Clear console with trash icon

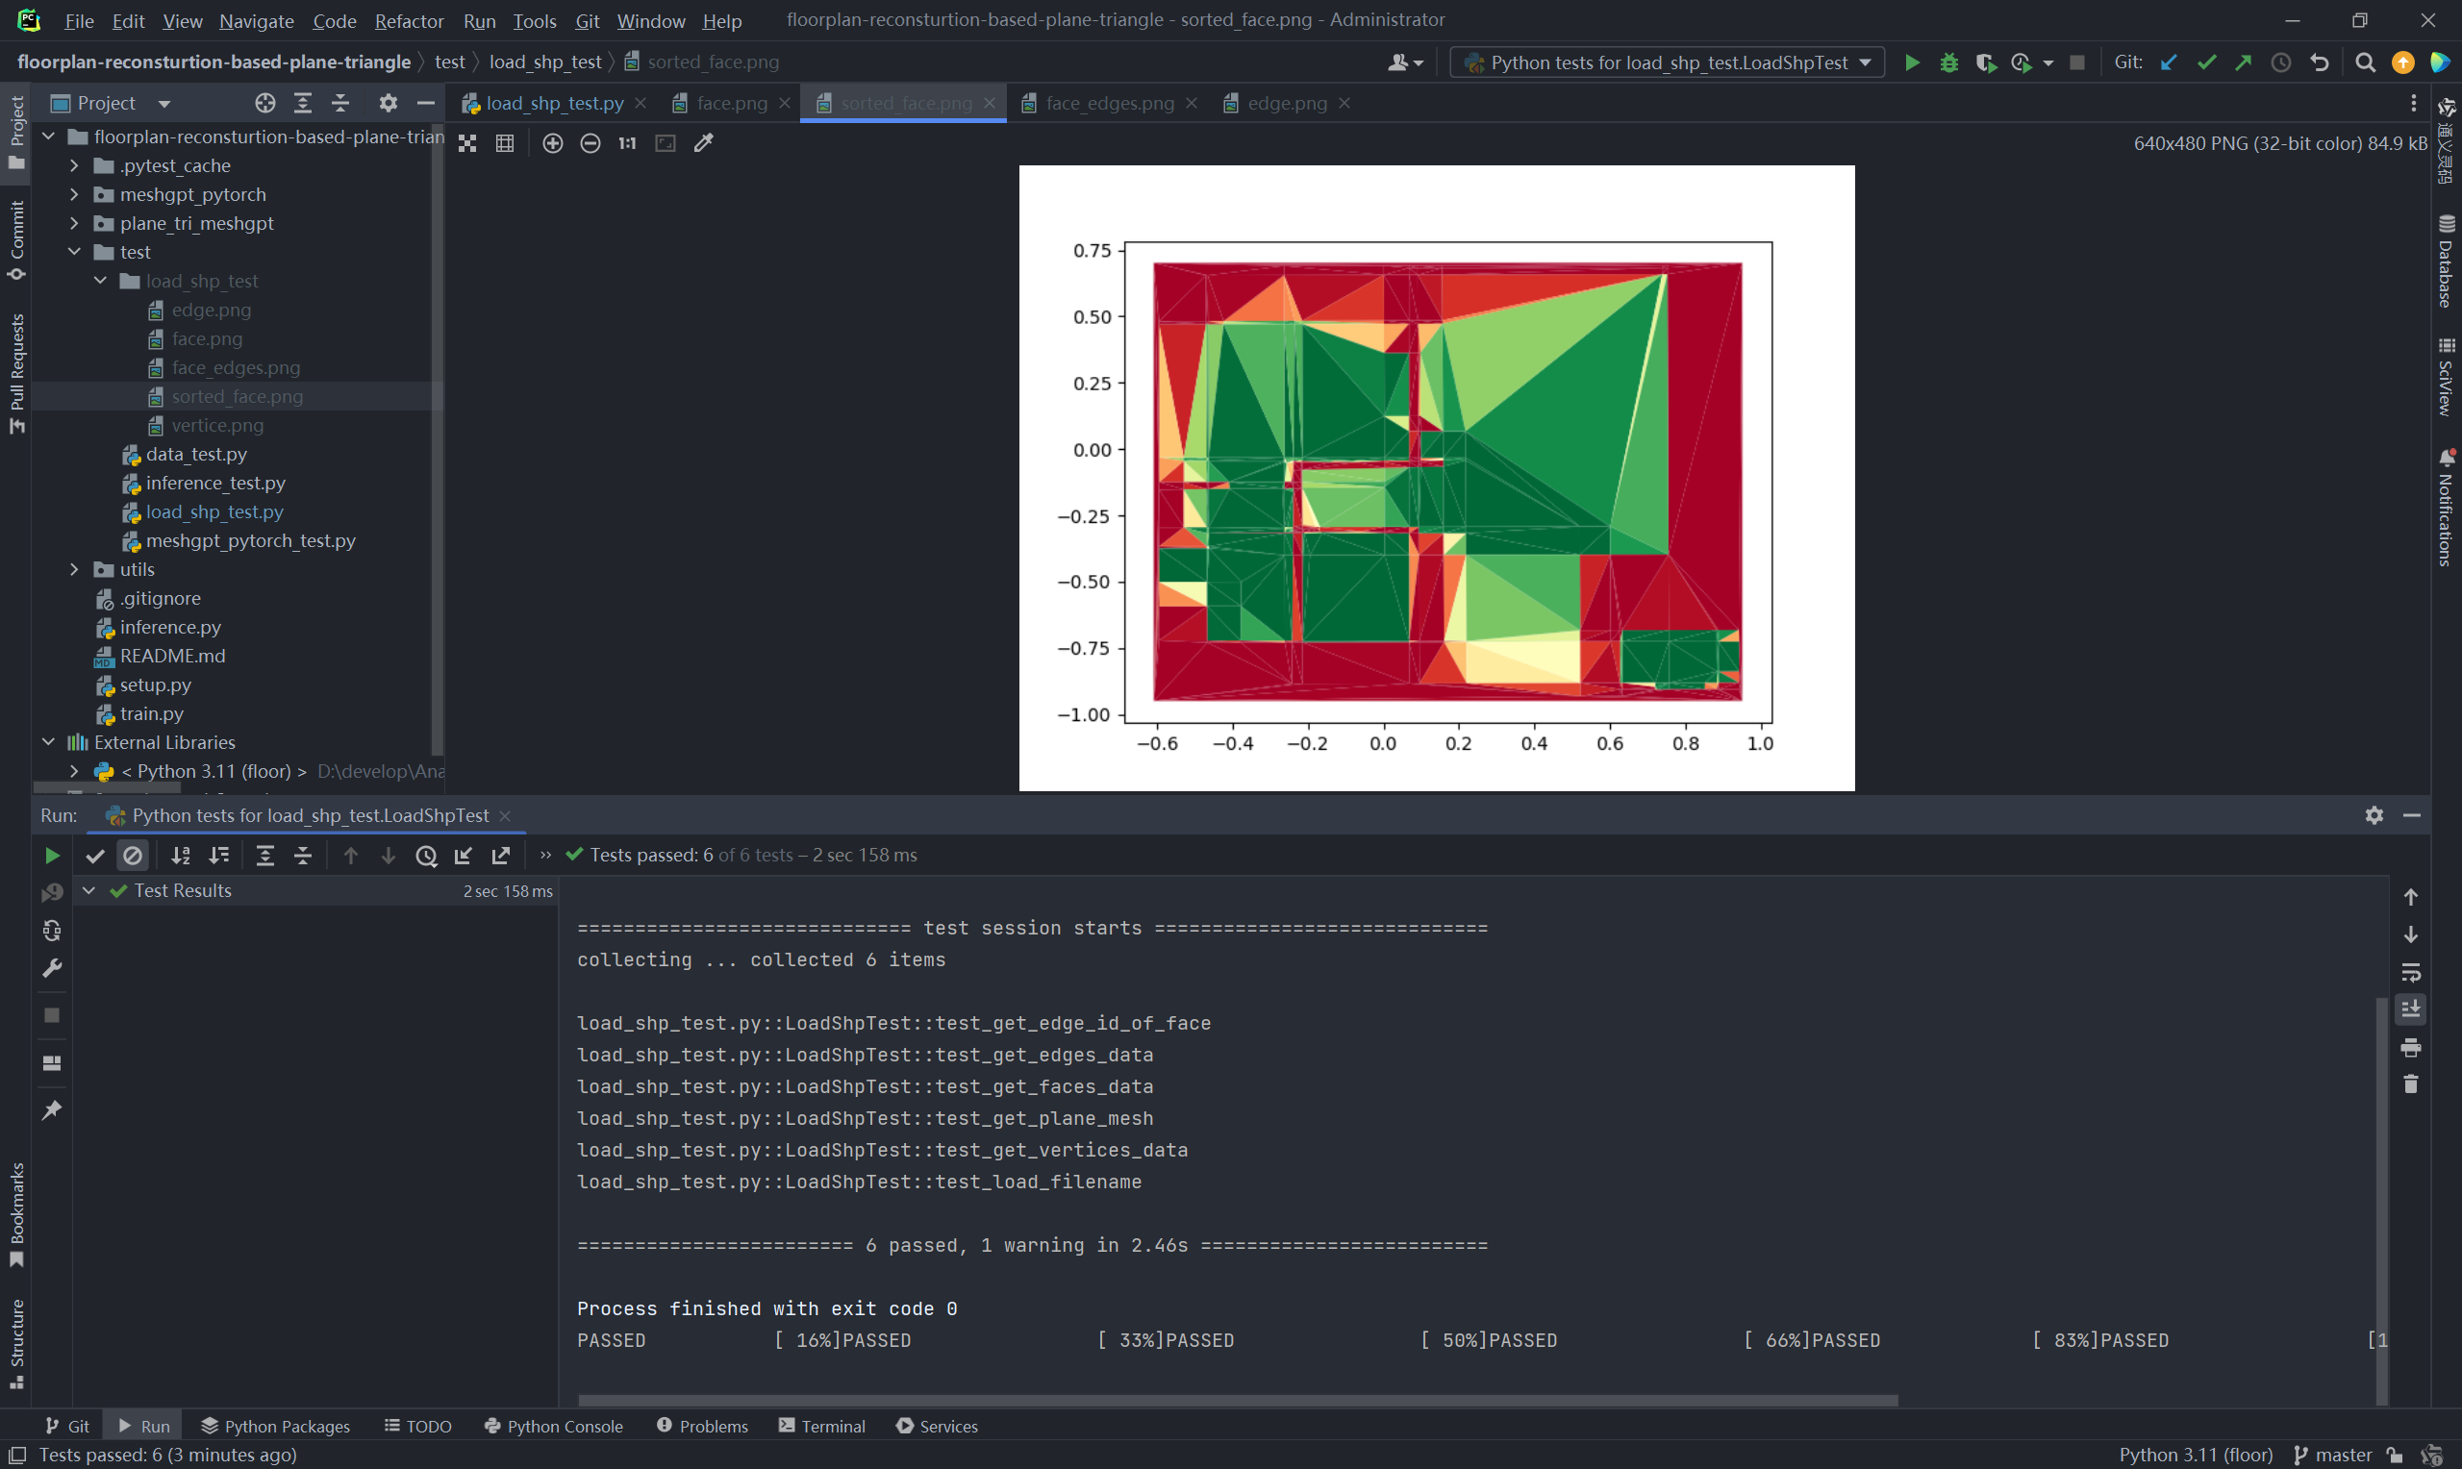click(2410, 1083)
